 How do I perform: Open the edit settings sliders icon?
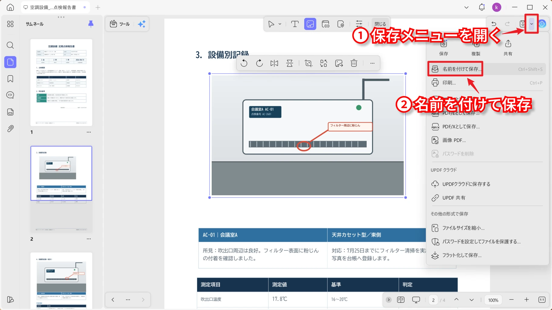click(x=359, y=24)
